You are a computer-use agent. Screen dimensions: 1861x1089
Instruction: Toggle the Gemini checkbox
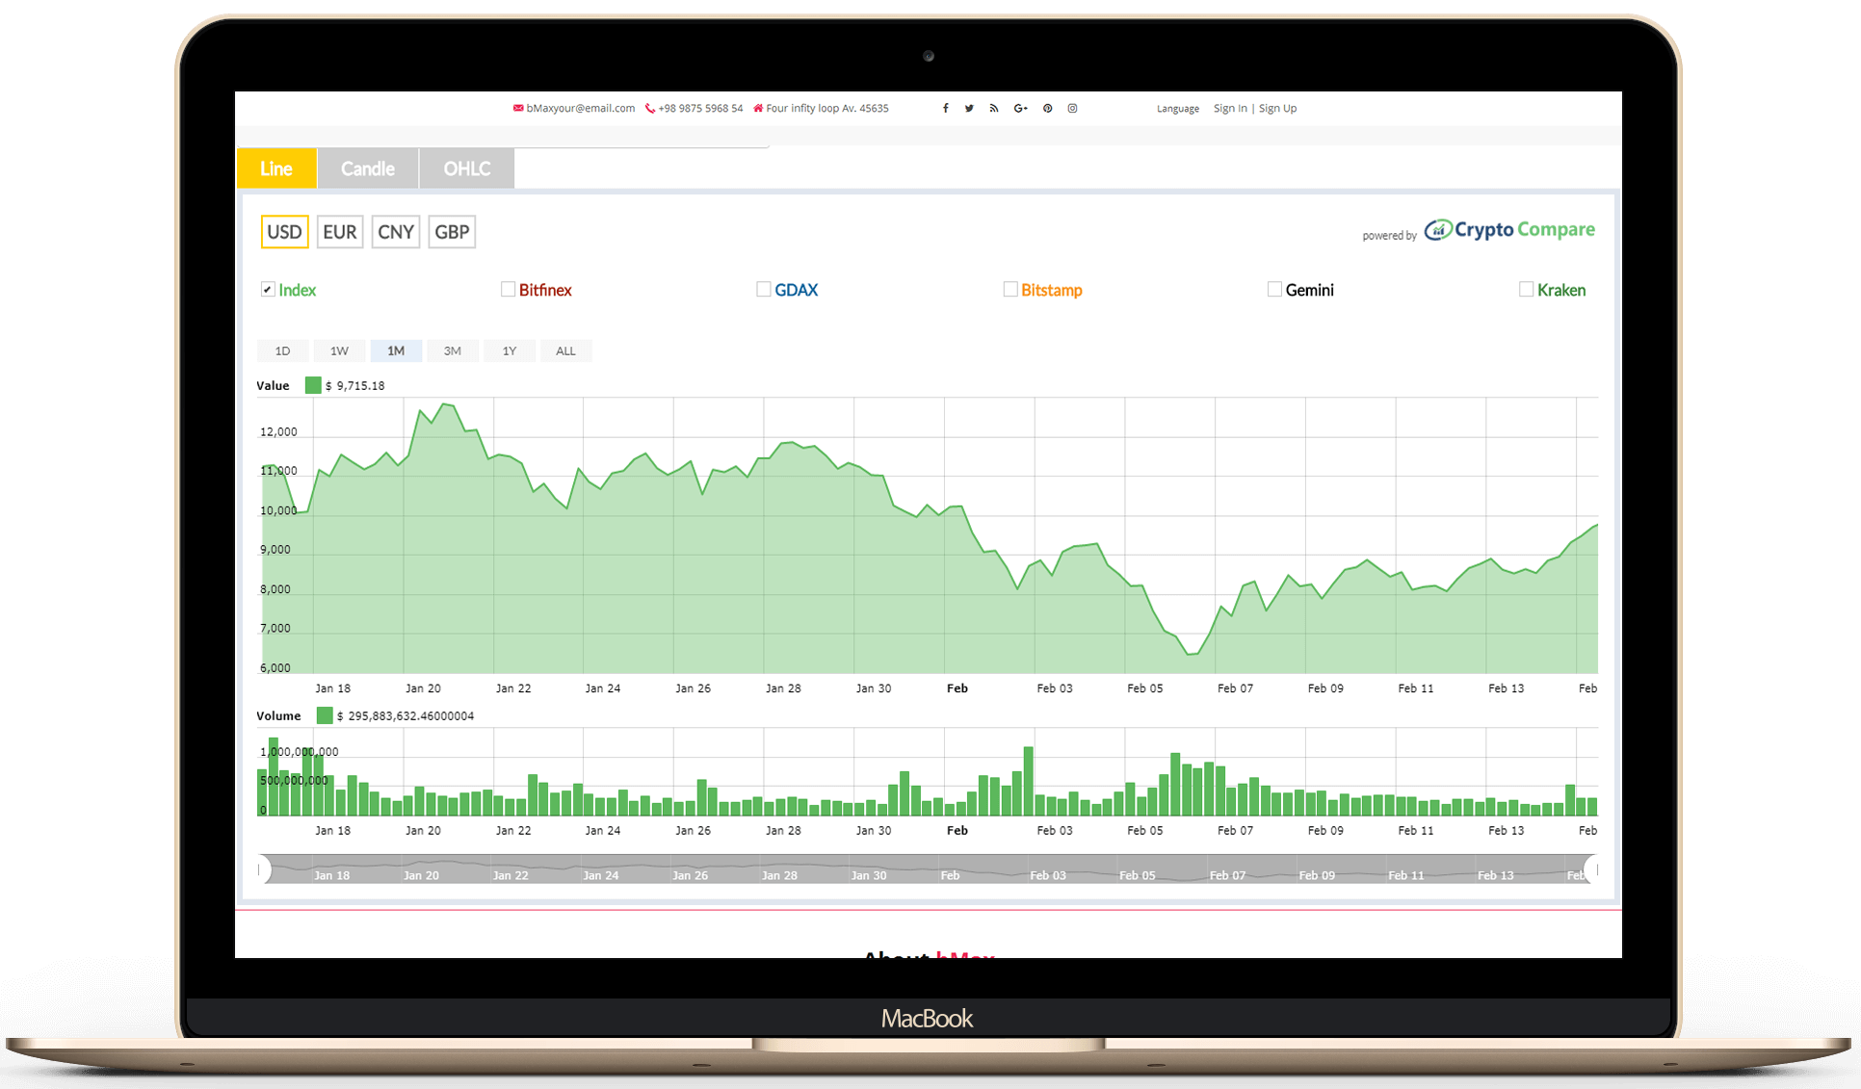pos(1274,289)
